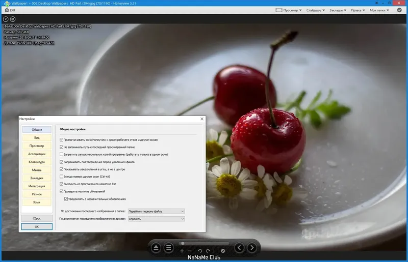
Task: Toggle 'Уведомлять о незначительных обновлениях' checkbox
Action: (x=66, y=199)
